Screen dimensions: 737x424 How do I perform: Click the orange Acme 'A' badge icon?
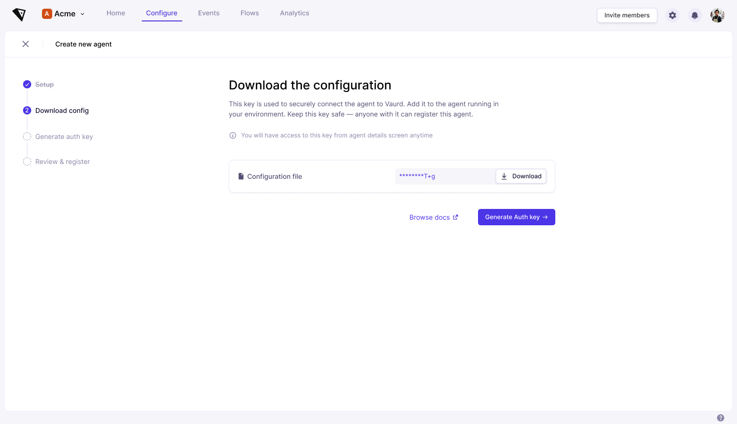[x=47, y=14]
